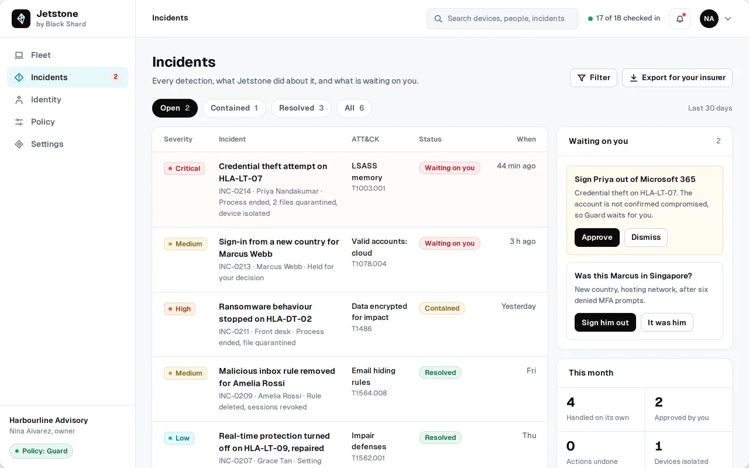Click the Last 30 days range label
The image size is (749, 468).
click(x=710, y=108)
